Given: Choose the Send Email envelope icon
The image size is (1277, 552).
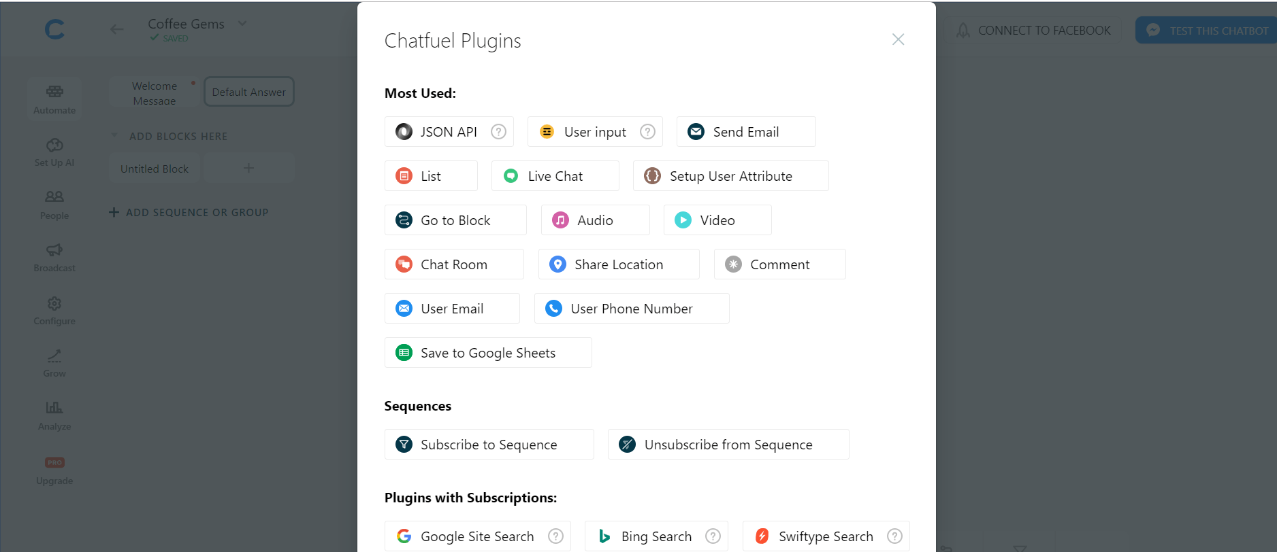Looking at the screenshot, I should click(696, 132).
